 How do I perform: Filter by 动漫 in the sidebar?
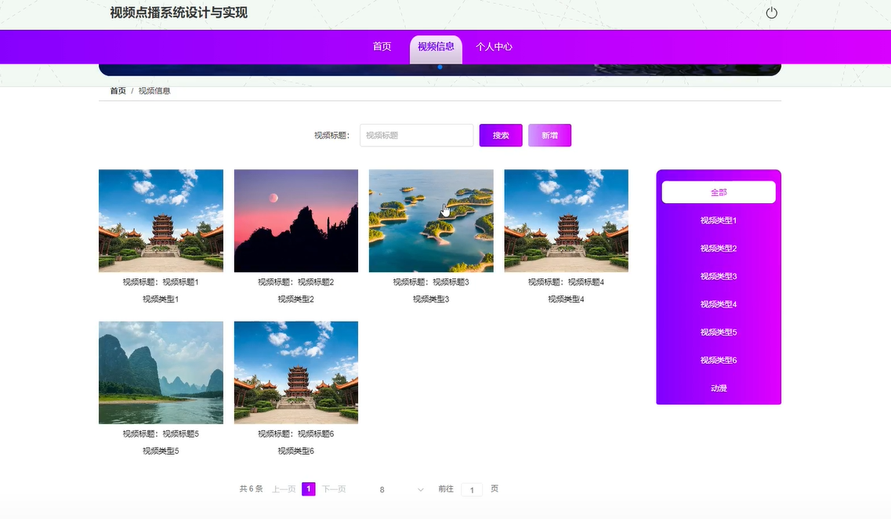coord(719,388)
